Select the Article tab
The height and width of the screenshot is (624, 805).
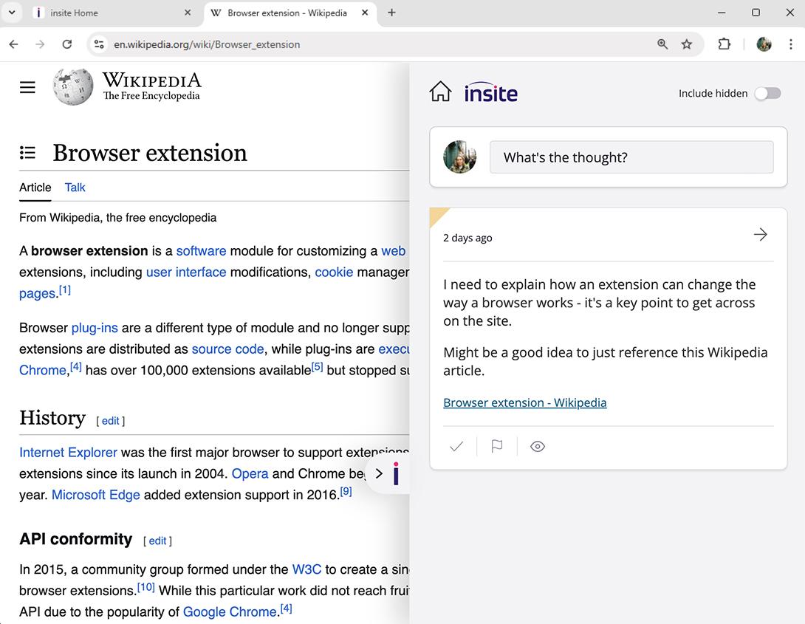pos(35,188)
